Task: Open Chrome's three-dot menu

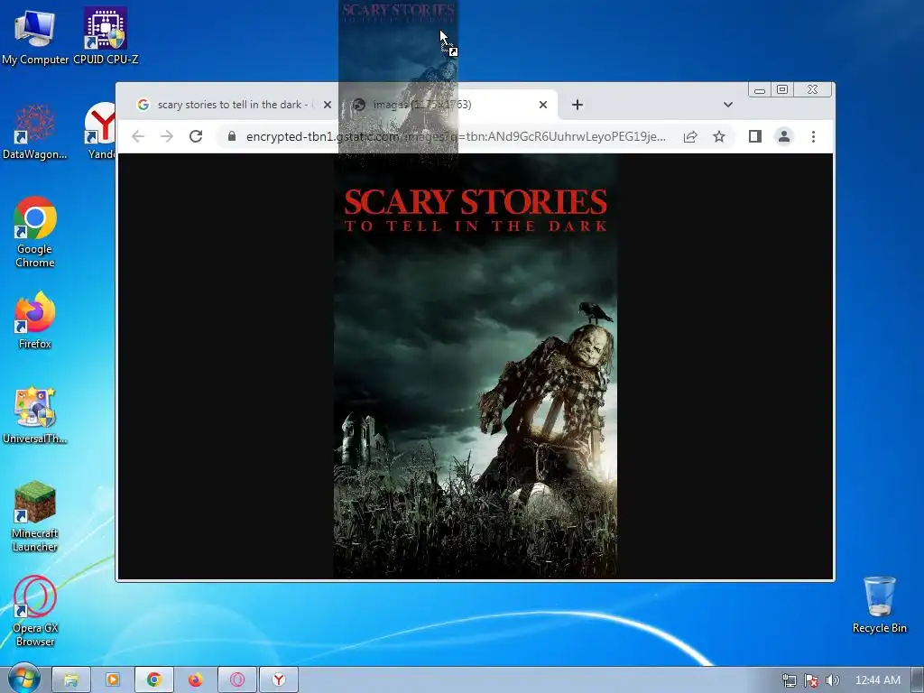Action: tap(813, 137)
